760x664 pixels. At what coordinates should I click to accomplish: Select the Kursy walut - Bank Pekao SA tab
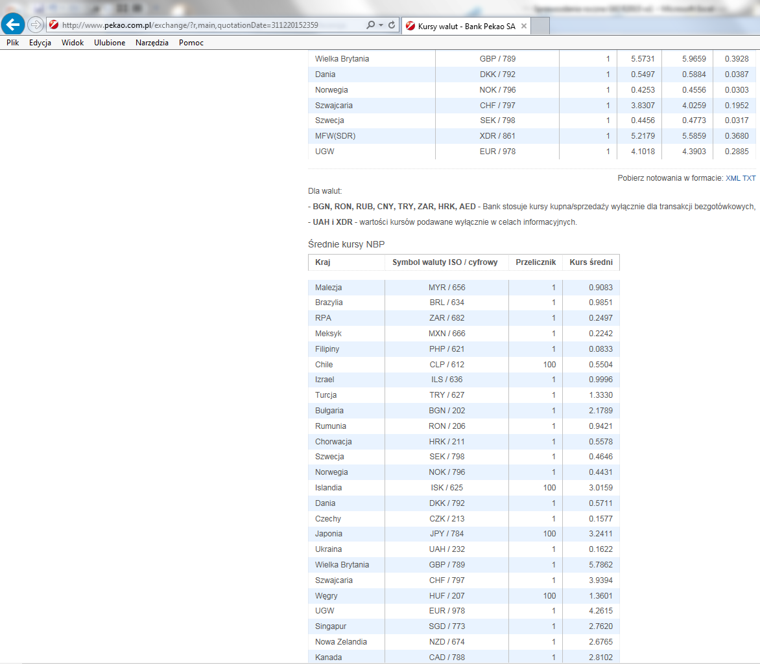466,26
